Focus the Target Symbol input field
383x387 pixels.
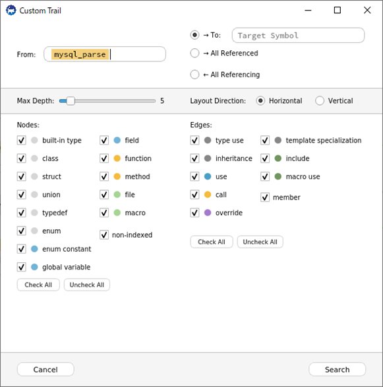tap(298, 35)
